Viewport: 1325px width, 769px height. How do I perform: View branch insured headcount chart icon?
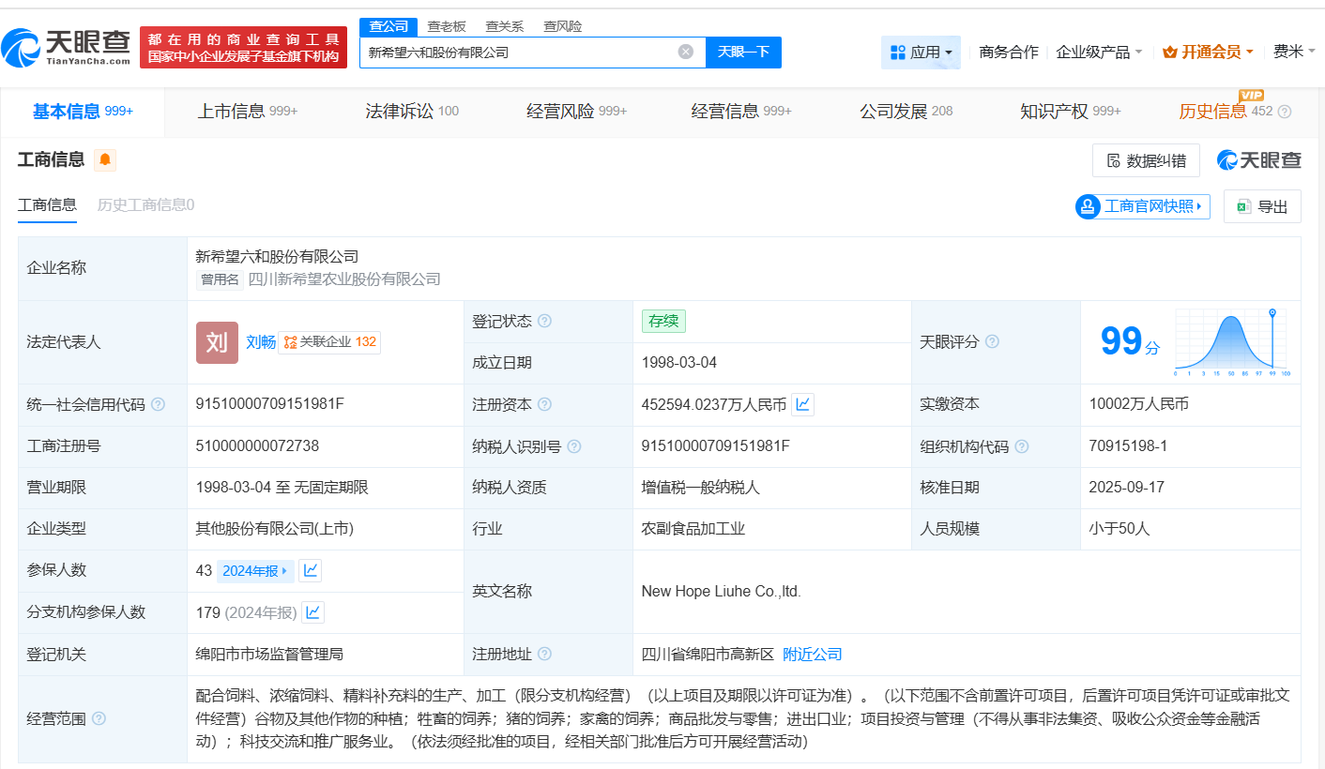tap(312, 612)
